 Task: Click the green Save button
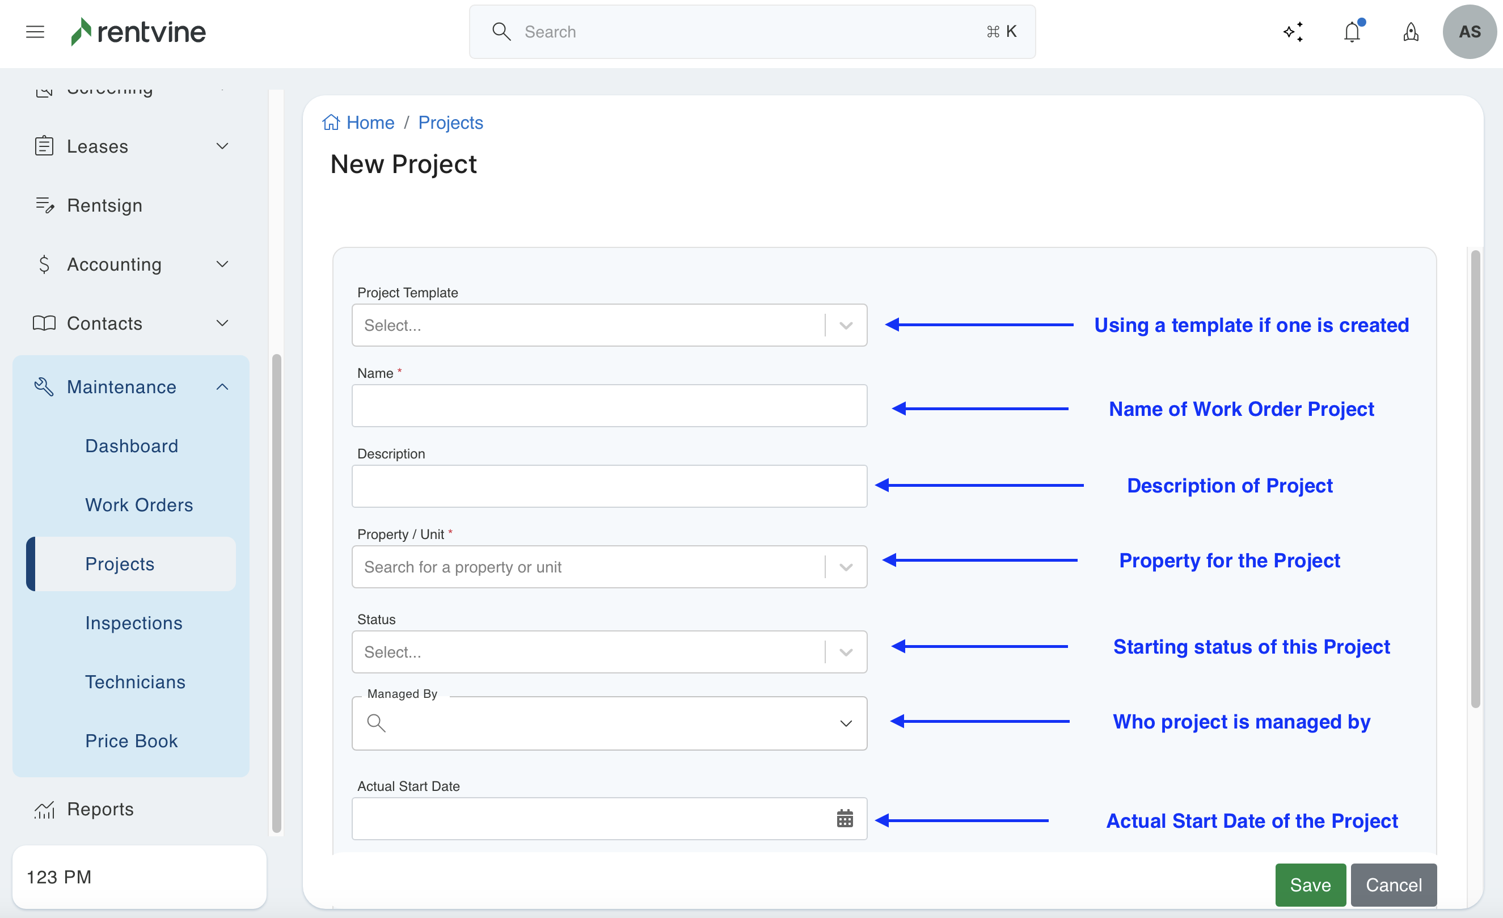[1310, 885]
